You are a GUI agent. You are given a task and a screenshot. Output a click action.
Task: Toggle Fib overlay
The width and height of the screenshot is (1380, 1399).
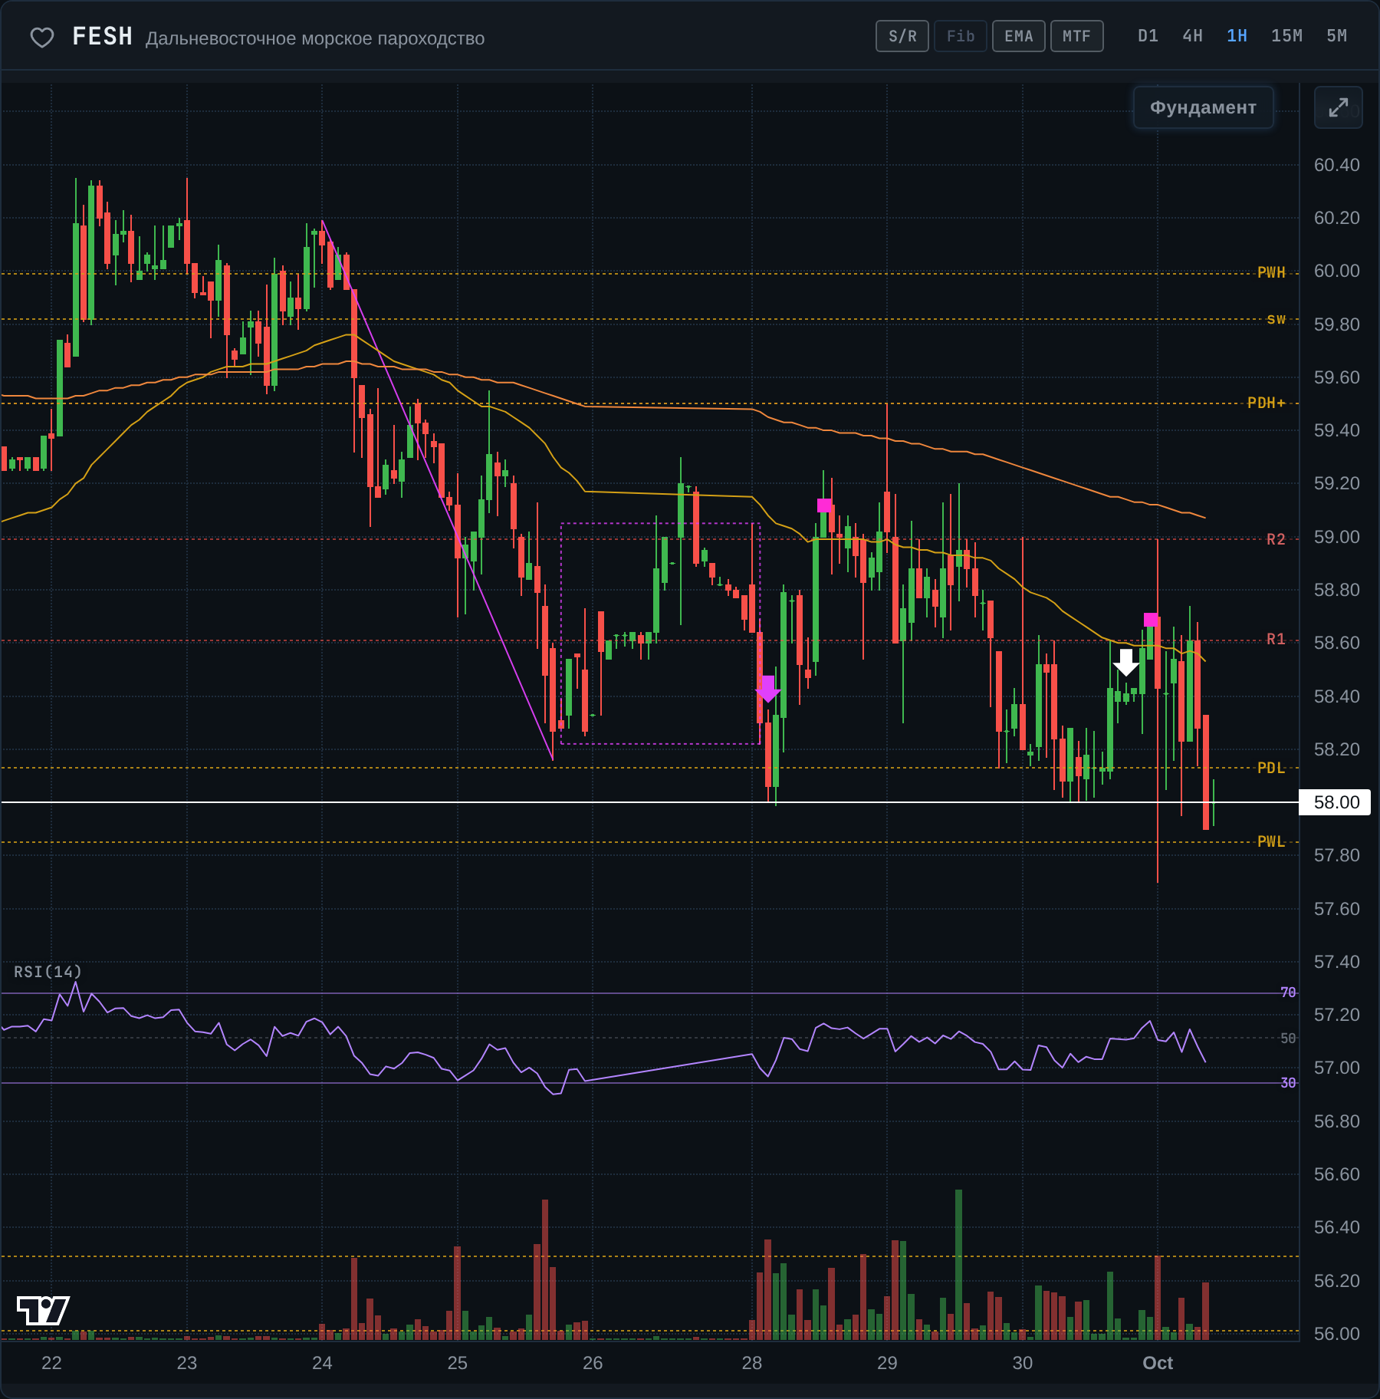961,36
